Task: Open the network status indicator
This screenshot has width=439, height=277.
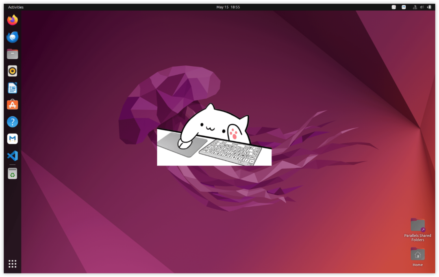Action: 415,7
